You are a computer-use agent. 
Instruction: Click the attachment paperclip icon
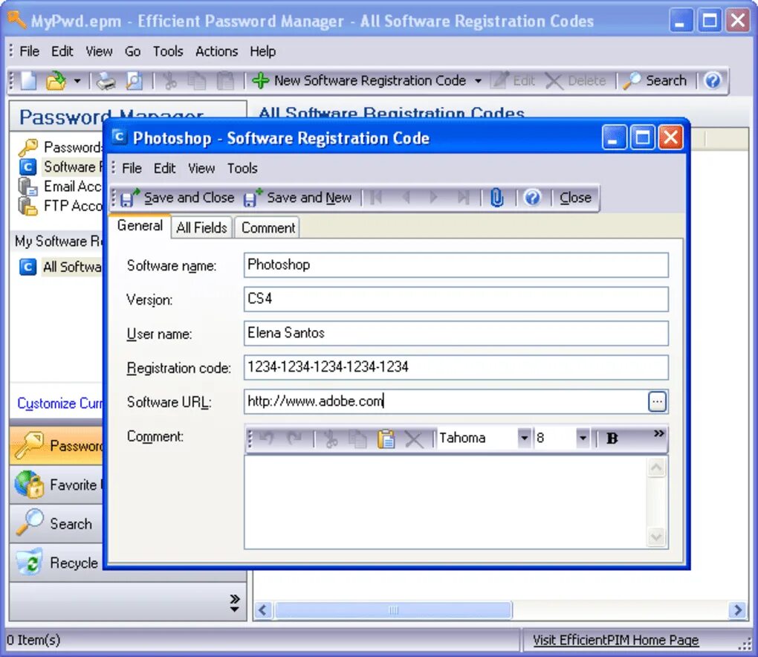pyautogui.click(x=497, y=198)
